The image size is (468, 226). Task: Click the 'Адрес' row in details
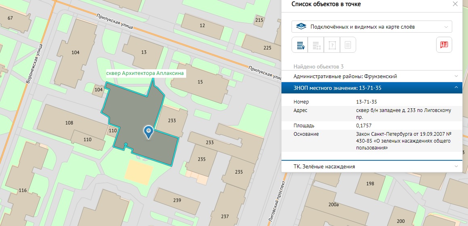(371, 113)
